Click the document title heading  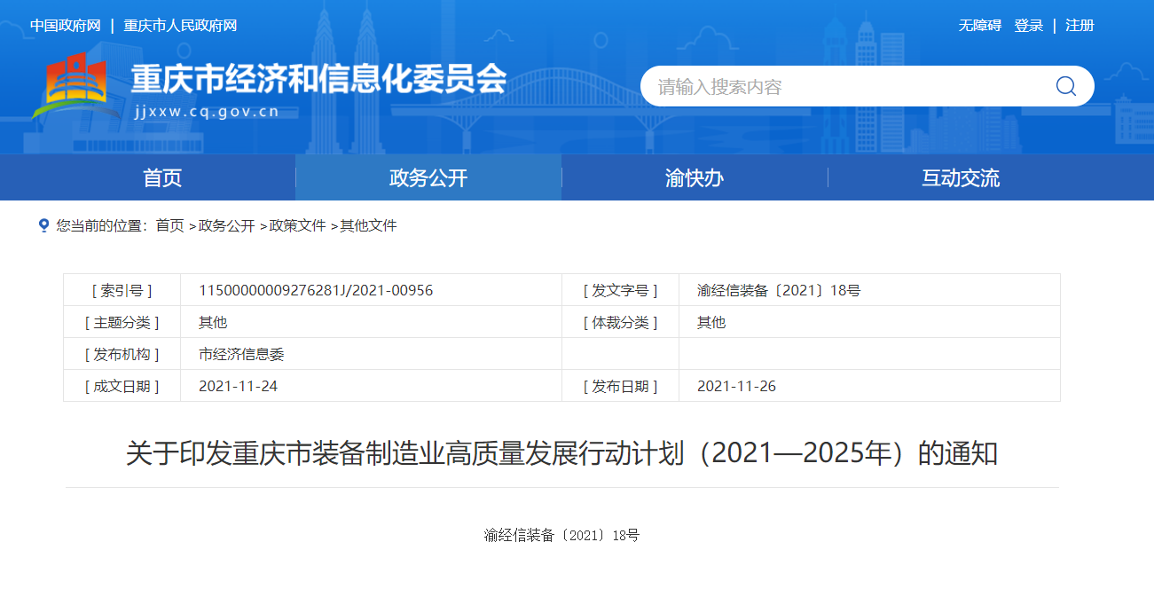click(x=561, y=453)
